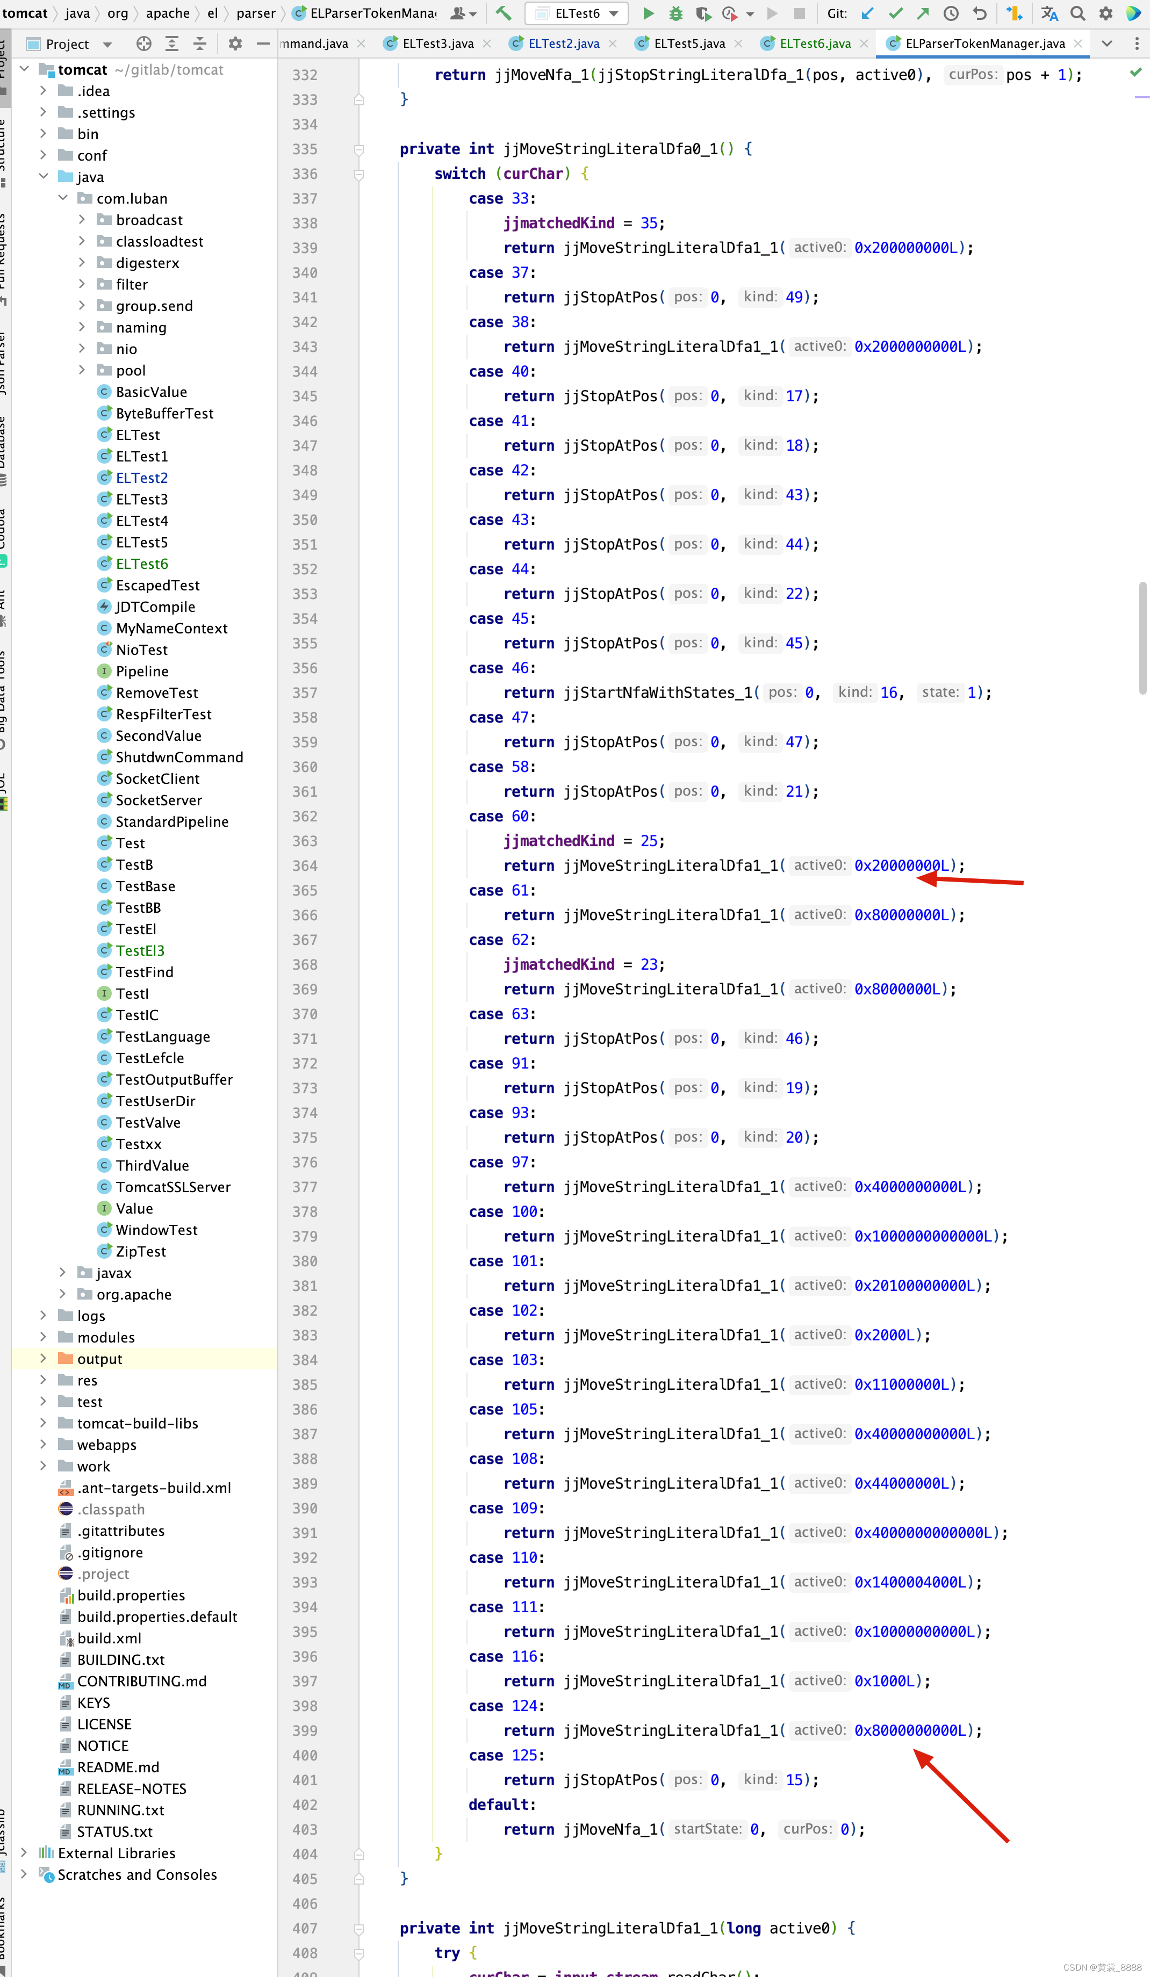
Task: Fold method at line 407 gutter marker
Action: click(x=359, y=1928)
